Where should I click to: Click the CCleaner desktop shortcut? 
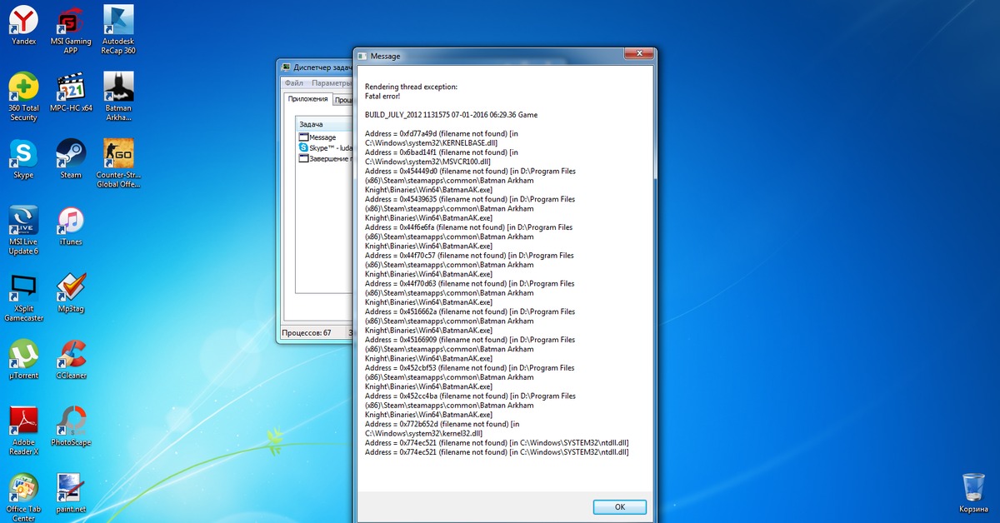click(71, 355)
